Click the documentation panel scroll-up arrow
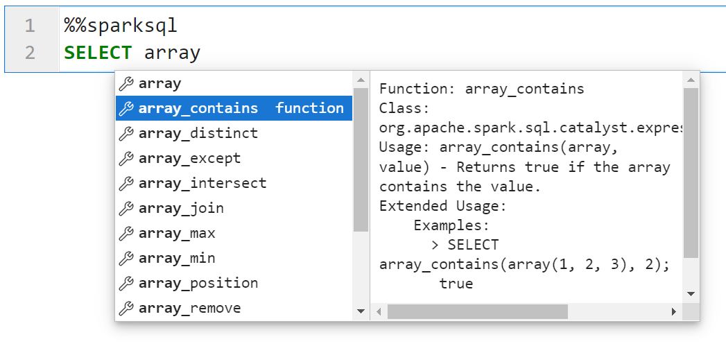This screenshot has height=346, width=726. pos(691,80)
